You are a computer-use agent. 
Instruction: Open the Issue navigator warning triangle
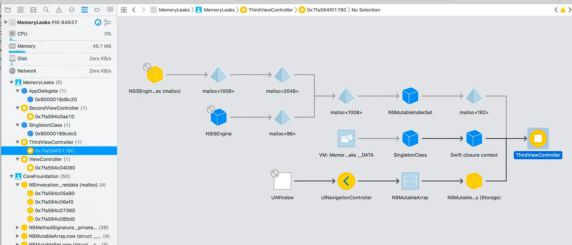pyautogui.click(x=59, y=9)
